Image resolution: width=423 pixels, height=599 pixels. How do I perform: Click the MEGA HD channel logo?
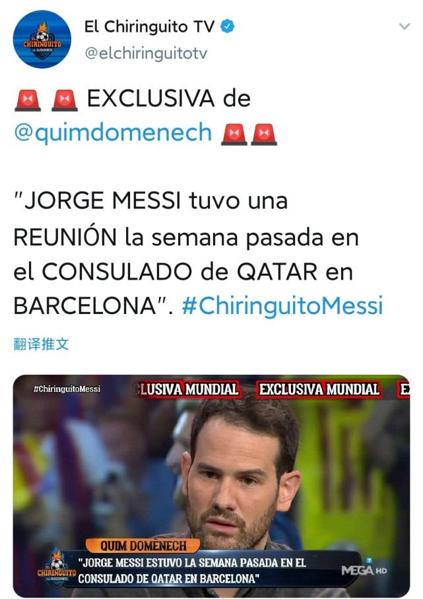click(364, 569)
